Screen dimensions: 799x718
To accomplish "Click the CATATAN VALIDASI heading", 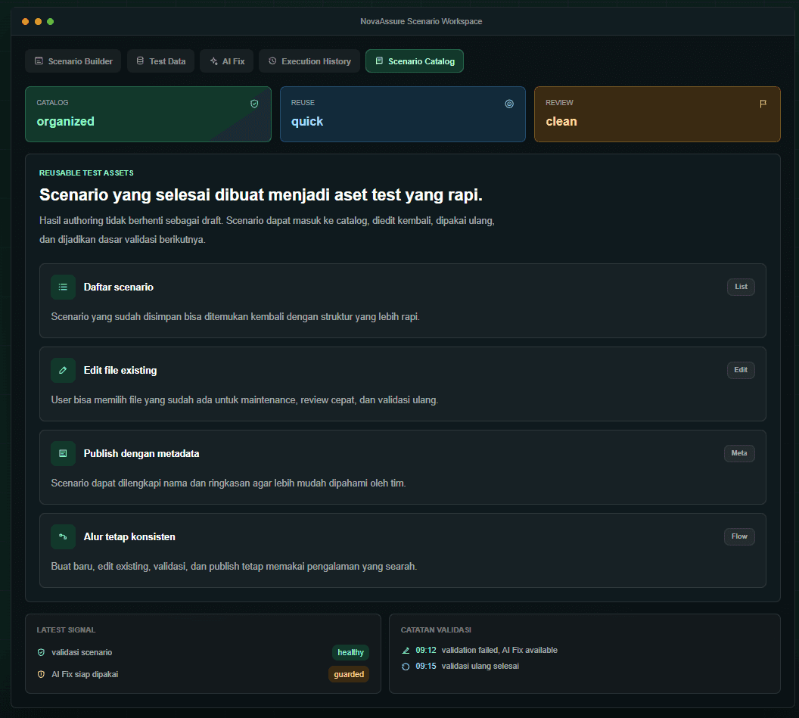I will (436, 629).
